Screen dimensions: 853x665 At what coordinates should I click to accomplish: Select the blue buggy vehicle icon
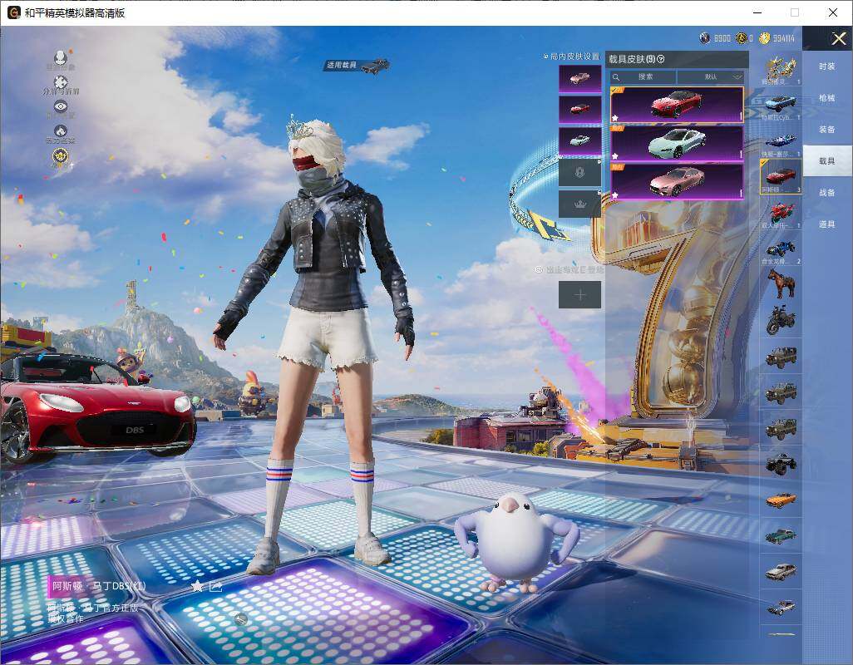click(x=782, y=249)
